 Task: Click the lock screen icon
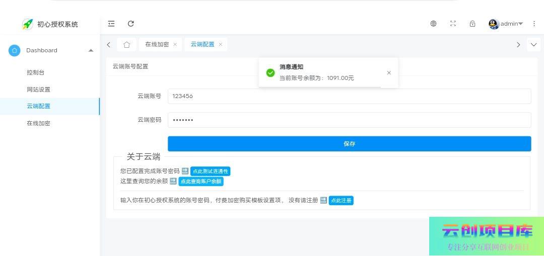coord(472,24)
